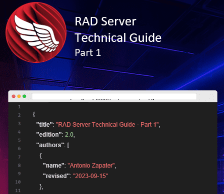This screenshot has height=194, width=224.
Task: Click line number 6 in the gutter
Action: (x=19, y=149)
